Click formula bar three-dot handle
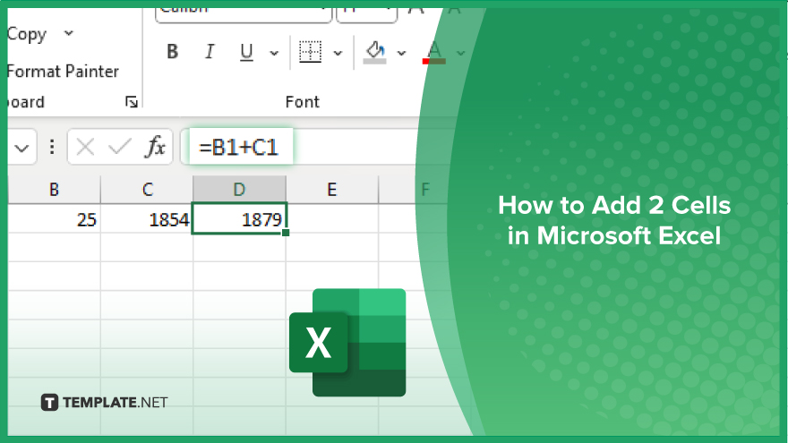 [52, 147]
